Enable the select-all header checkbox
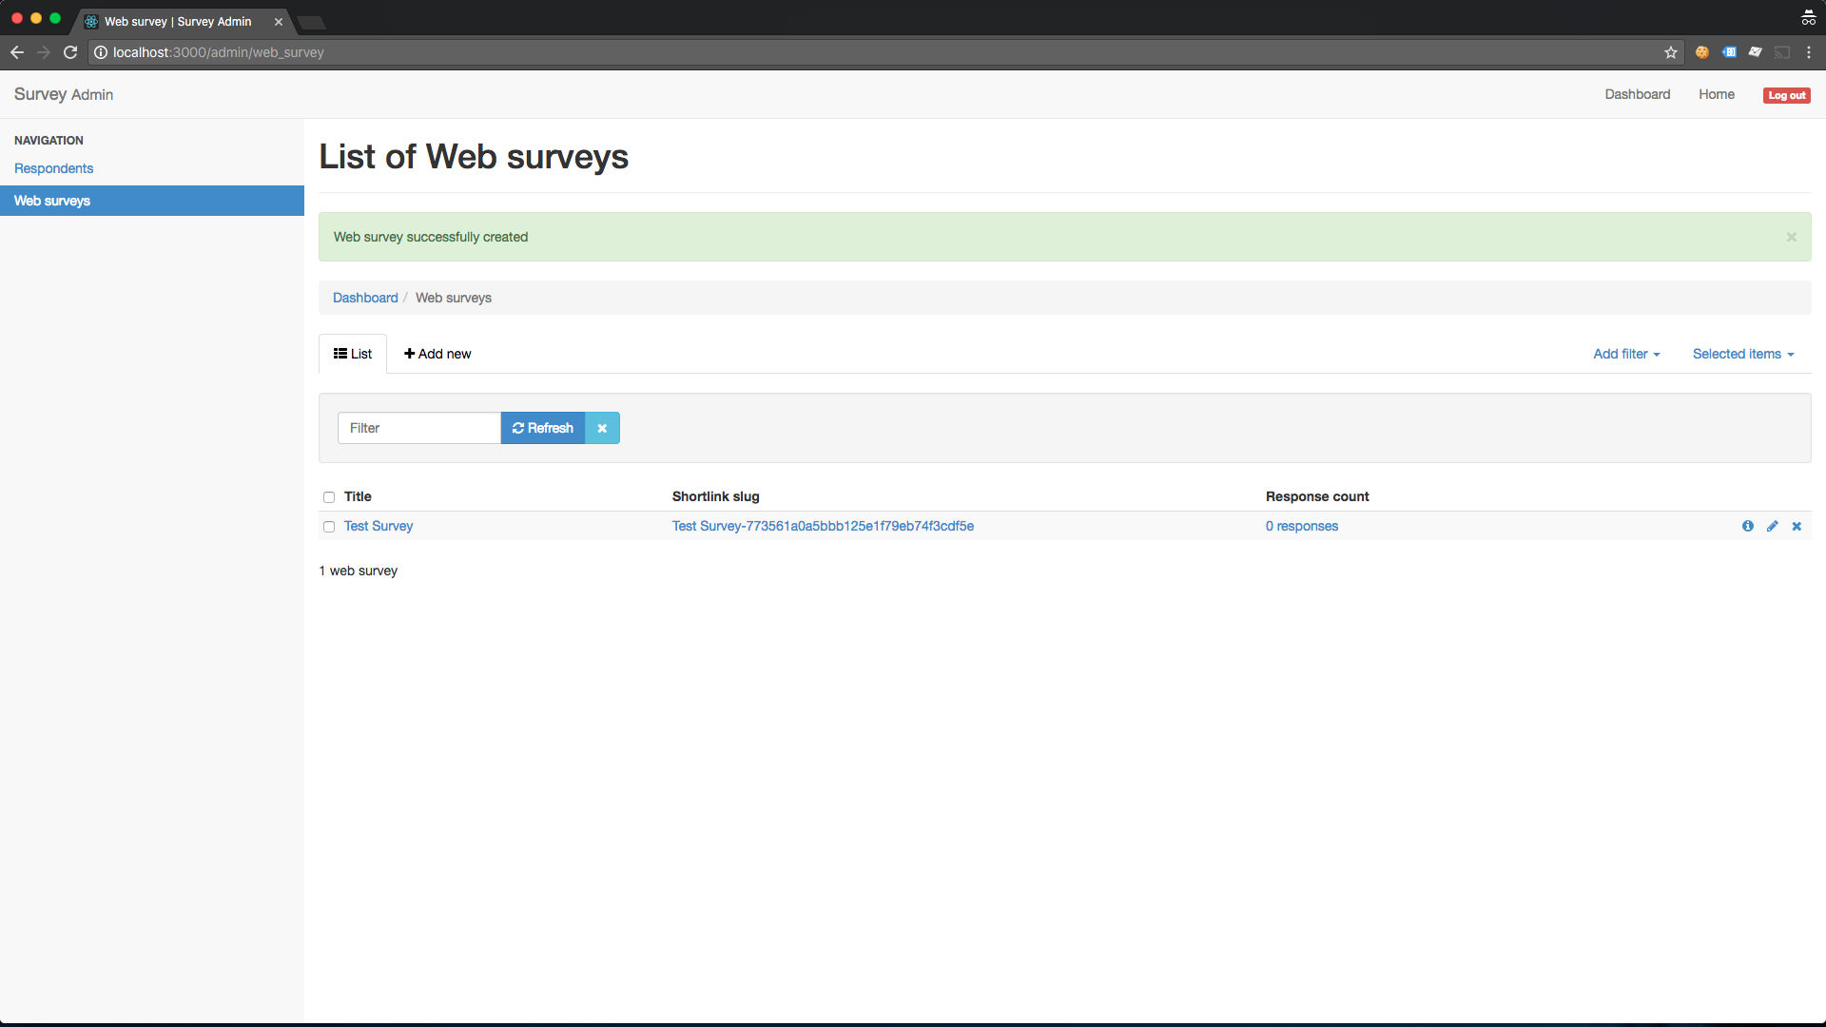This screenshot has height=1027, width=1826. [330, 496]
